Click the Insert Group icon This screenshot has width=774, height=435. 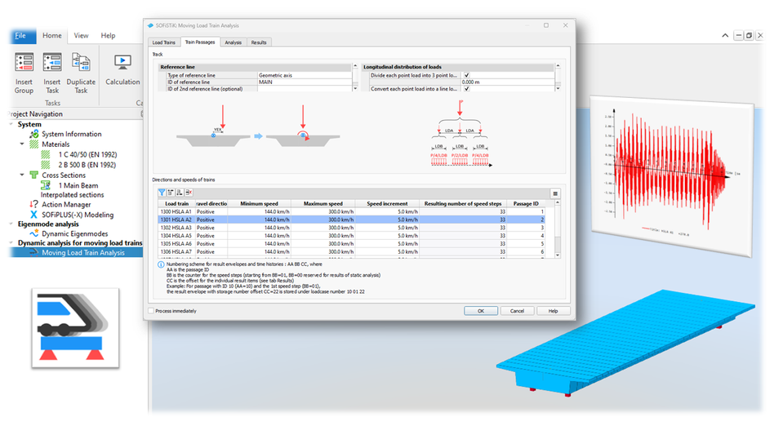[24, 63]
